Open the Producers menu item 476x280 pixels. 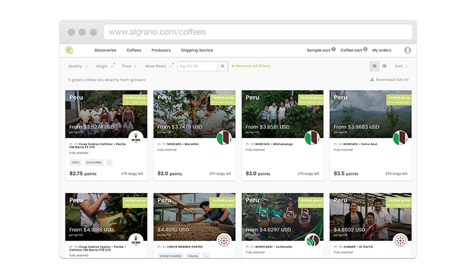(x=161, y=50)
